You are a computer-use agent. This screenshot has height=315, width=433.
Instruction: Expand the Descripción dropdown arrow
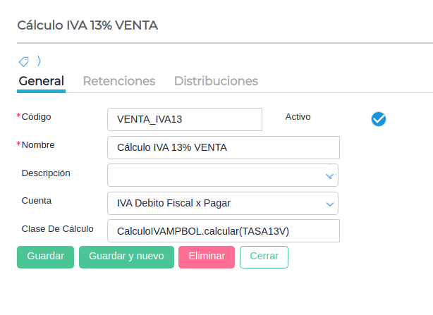tap(329, 175)
